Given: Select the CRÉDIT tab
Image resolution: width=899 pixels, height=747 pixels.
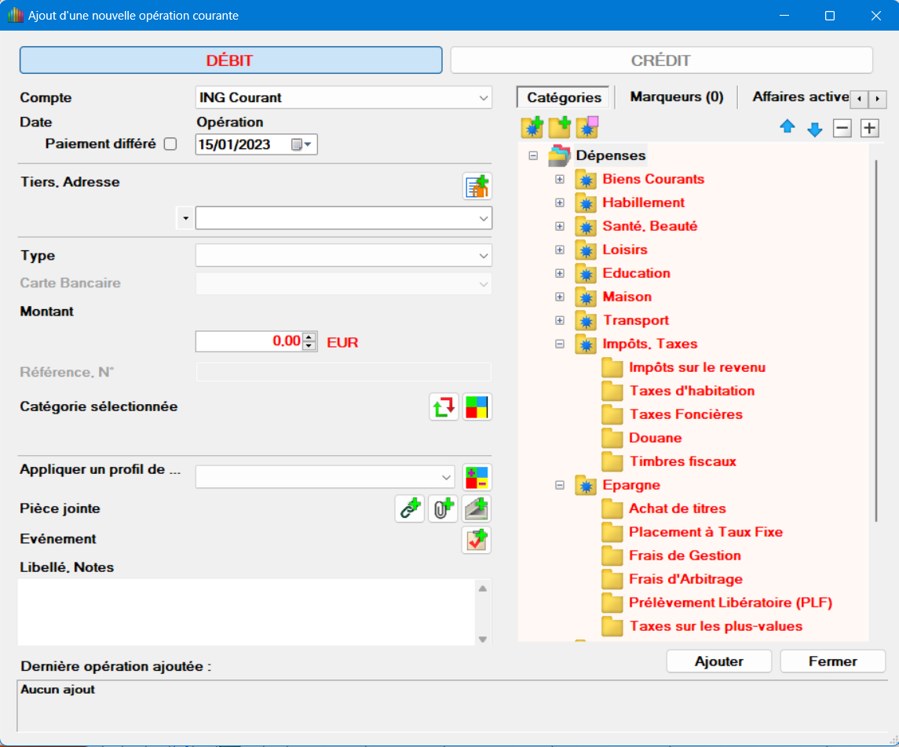Looking at the screenshot, I should [660, 60].
